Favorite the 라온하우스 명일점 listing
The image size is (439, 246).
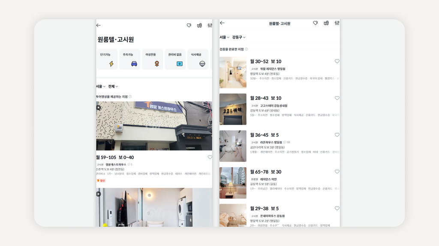coord(337,135)
